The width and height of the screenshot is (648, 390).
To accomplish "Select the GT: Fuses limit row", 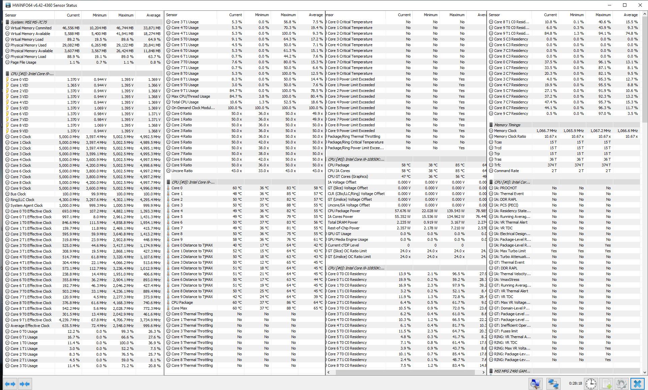I will 564,331.
